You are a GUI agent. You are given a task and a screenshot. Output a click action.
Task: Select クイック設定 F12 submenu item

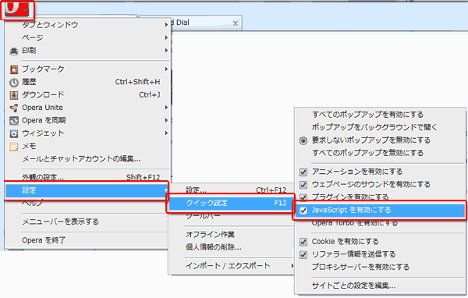coord(232,203)
